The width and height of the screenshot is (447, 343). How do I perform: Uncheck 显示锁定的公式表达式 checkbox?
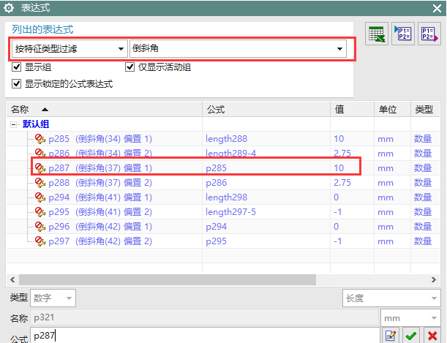click(x=17, y=84)
